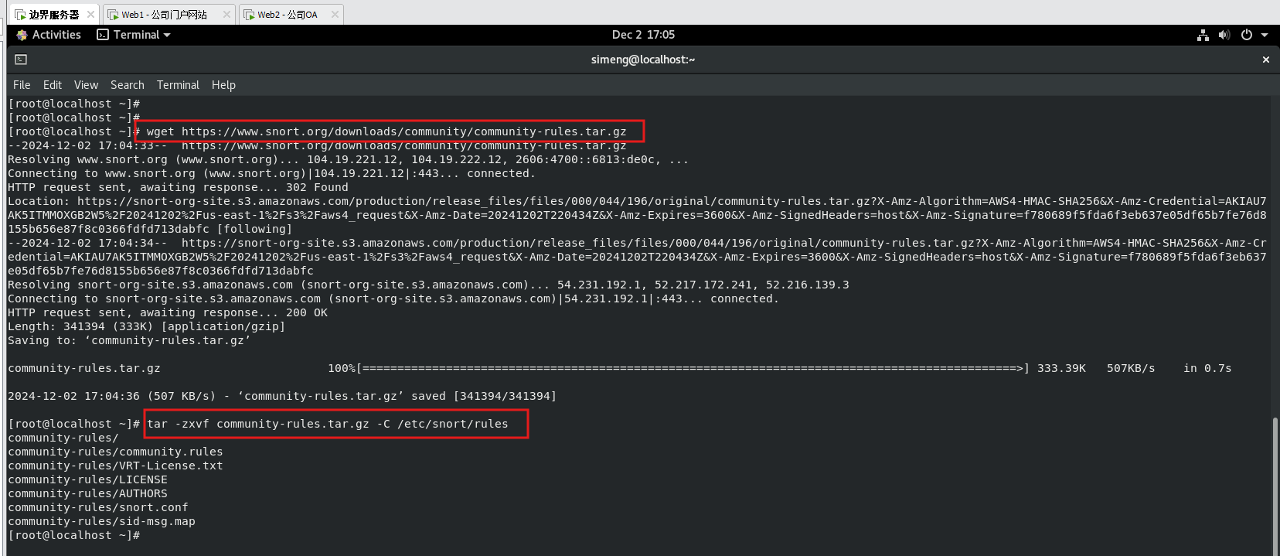Open the system menu dropdown arrow
The height and width of the screenshot is (556, 1280).
1265,35
